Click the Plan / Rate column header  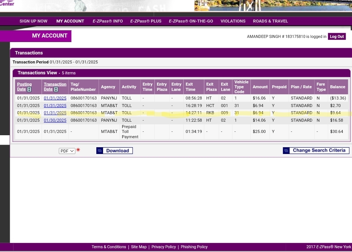tap(301, 87)
